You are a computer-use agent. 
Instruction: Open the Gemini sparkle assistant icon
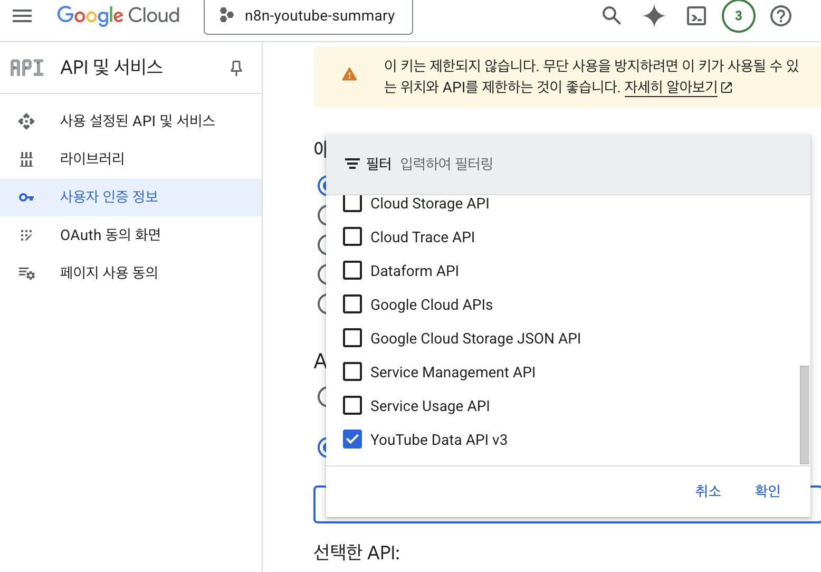(654, 16)
